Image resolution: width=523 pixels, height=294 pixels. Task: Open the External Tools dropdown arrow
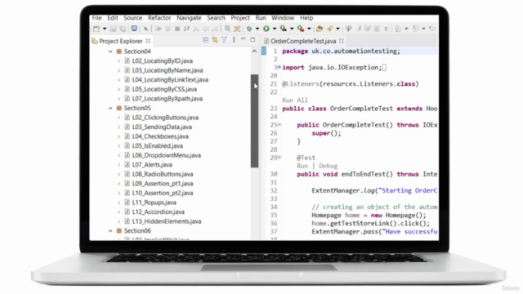309,29
